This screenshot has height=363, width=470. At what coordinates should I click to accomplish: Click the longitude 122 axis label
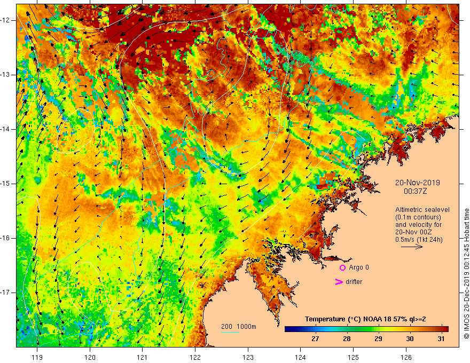[x=195, y=357]
